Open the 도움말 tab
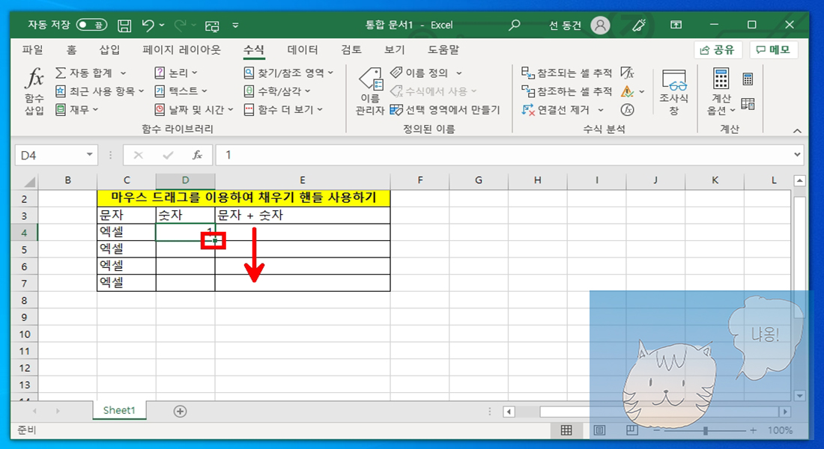 coord(443,50)
